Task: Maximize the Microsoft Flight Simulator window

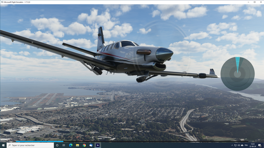Action: pos(255,2)
